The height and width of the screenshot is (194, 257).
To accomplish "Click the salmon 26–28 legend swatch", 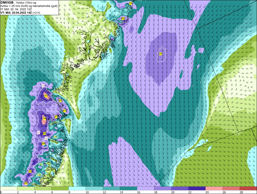I will point(231,188).
